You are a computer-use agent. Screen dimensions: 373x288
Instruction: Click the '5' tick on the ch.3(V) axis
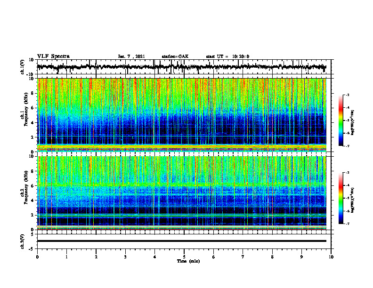click(32, 234)
